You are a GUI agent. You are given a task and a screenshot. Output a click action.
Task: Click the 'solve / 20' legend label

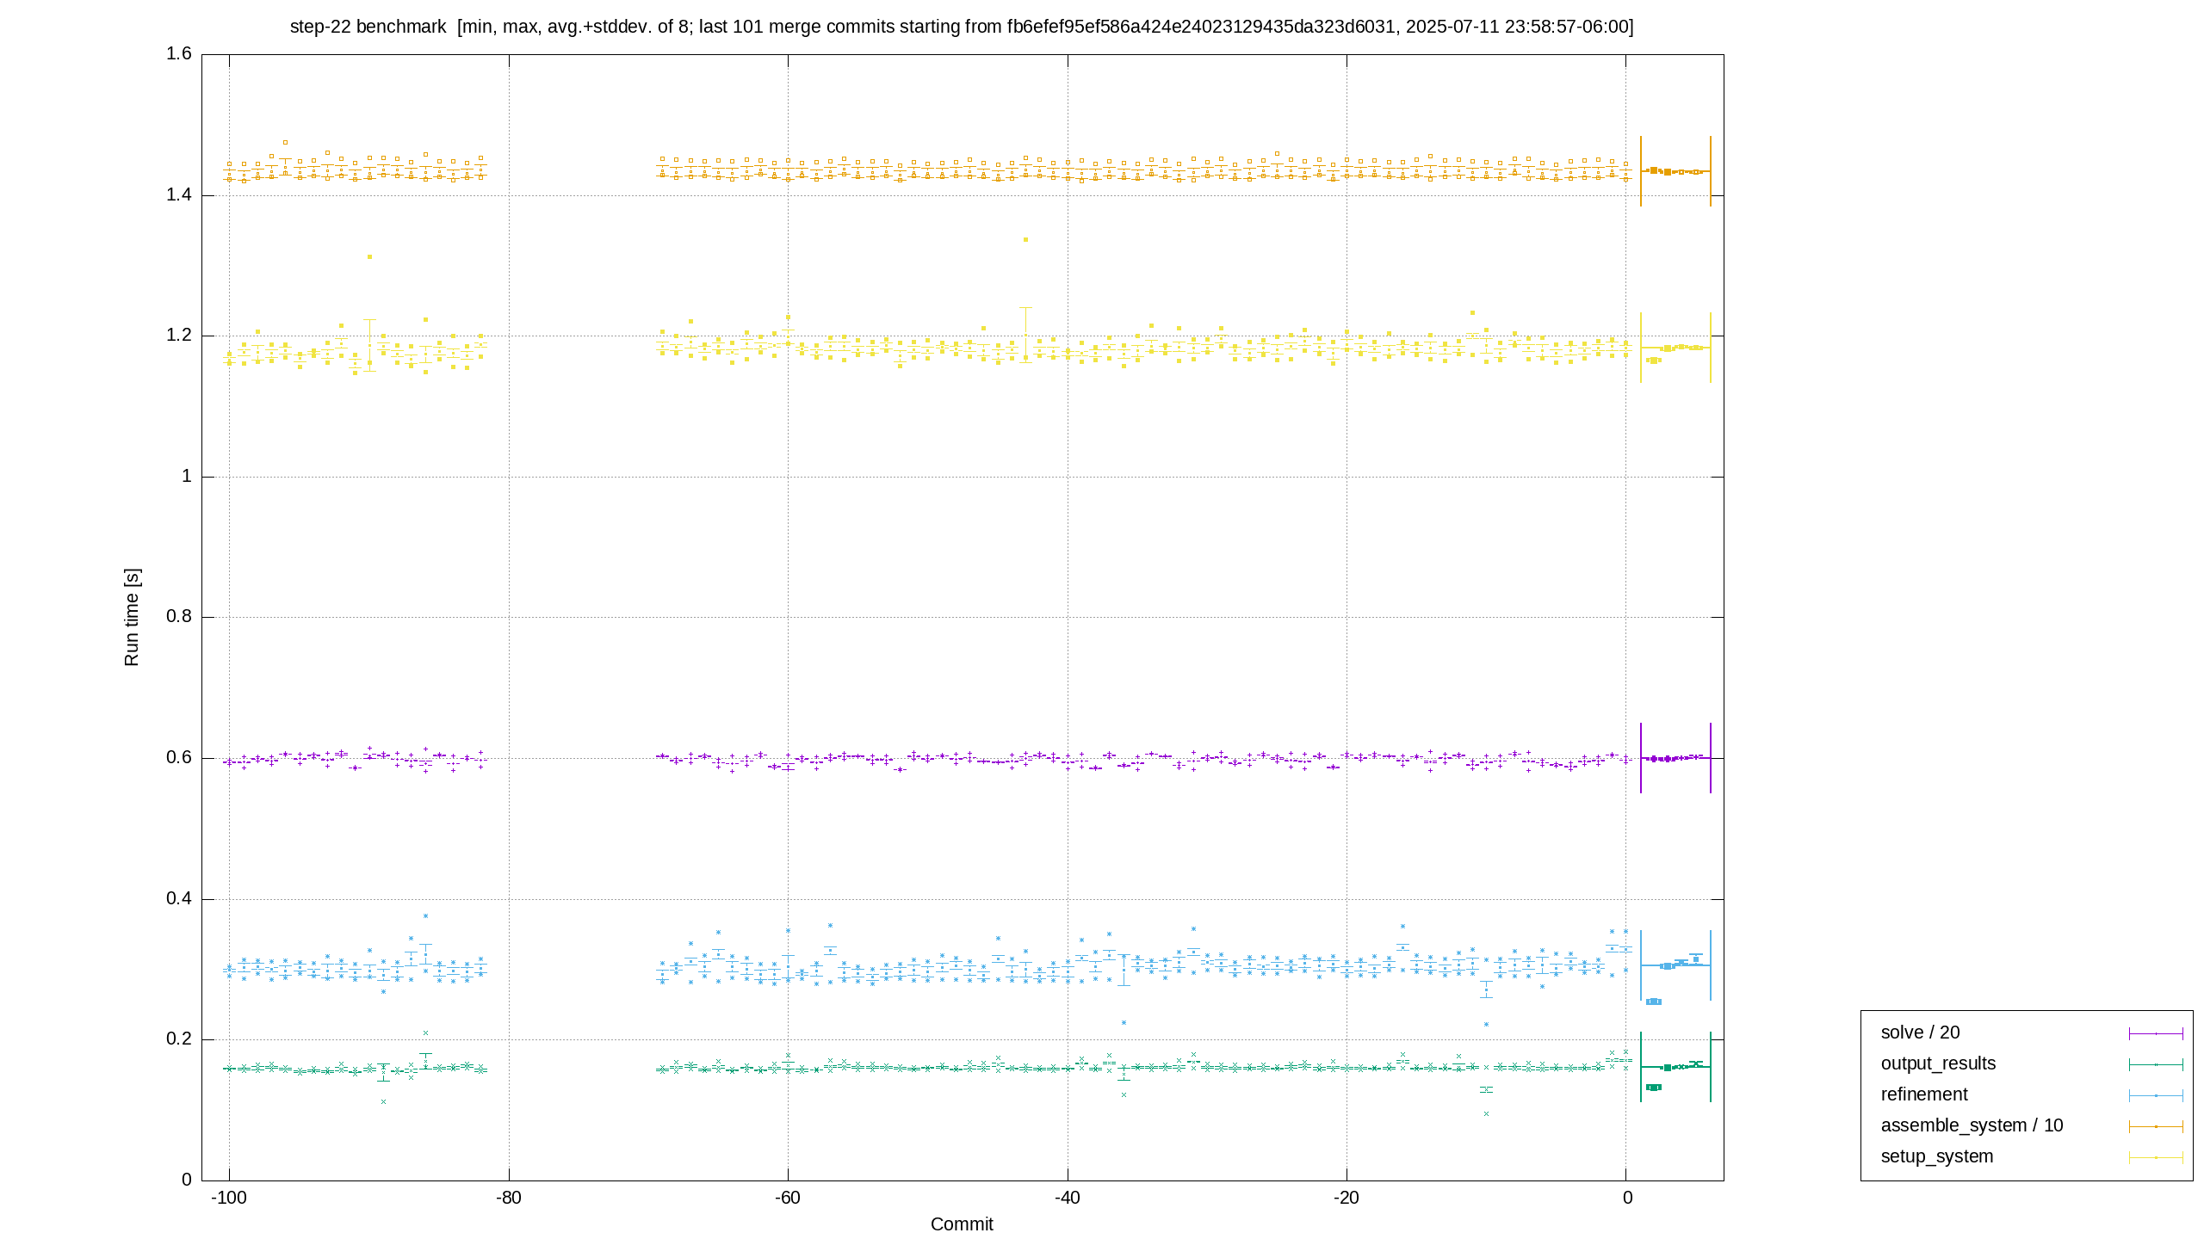tap(1920, 1032)
